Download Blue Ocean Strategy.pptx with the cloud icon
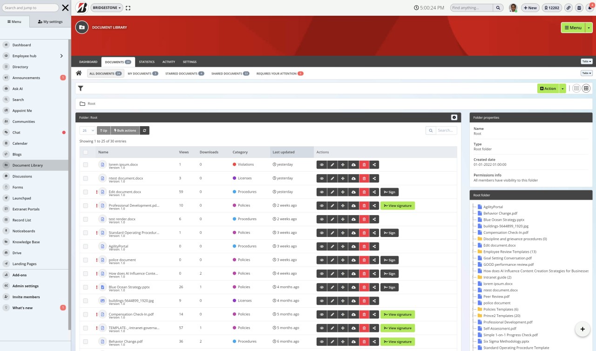Image resolution: width=596 pixels, height=351 pixels. (353, 287)
